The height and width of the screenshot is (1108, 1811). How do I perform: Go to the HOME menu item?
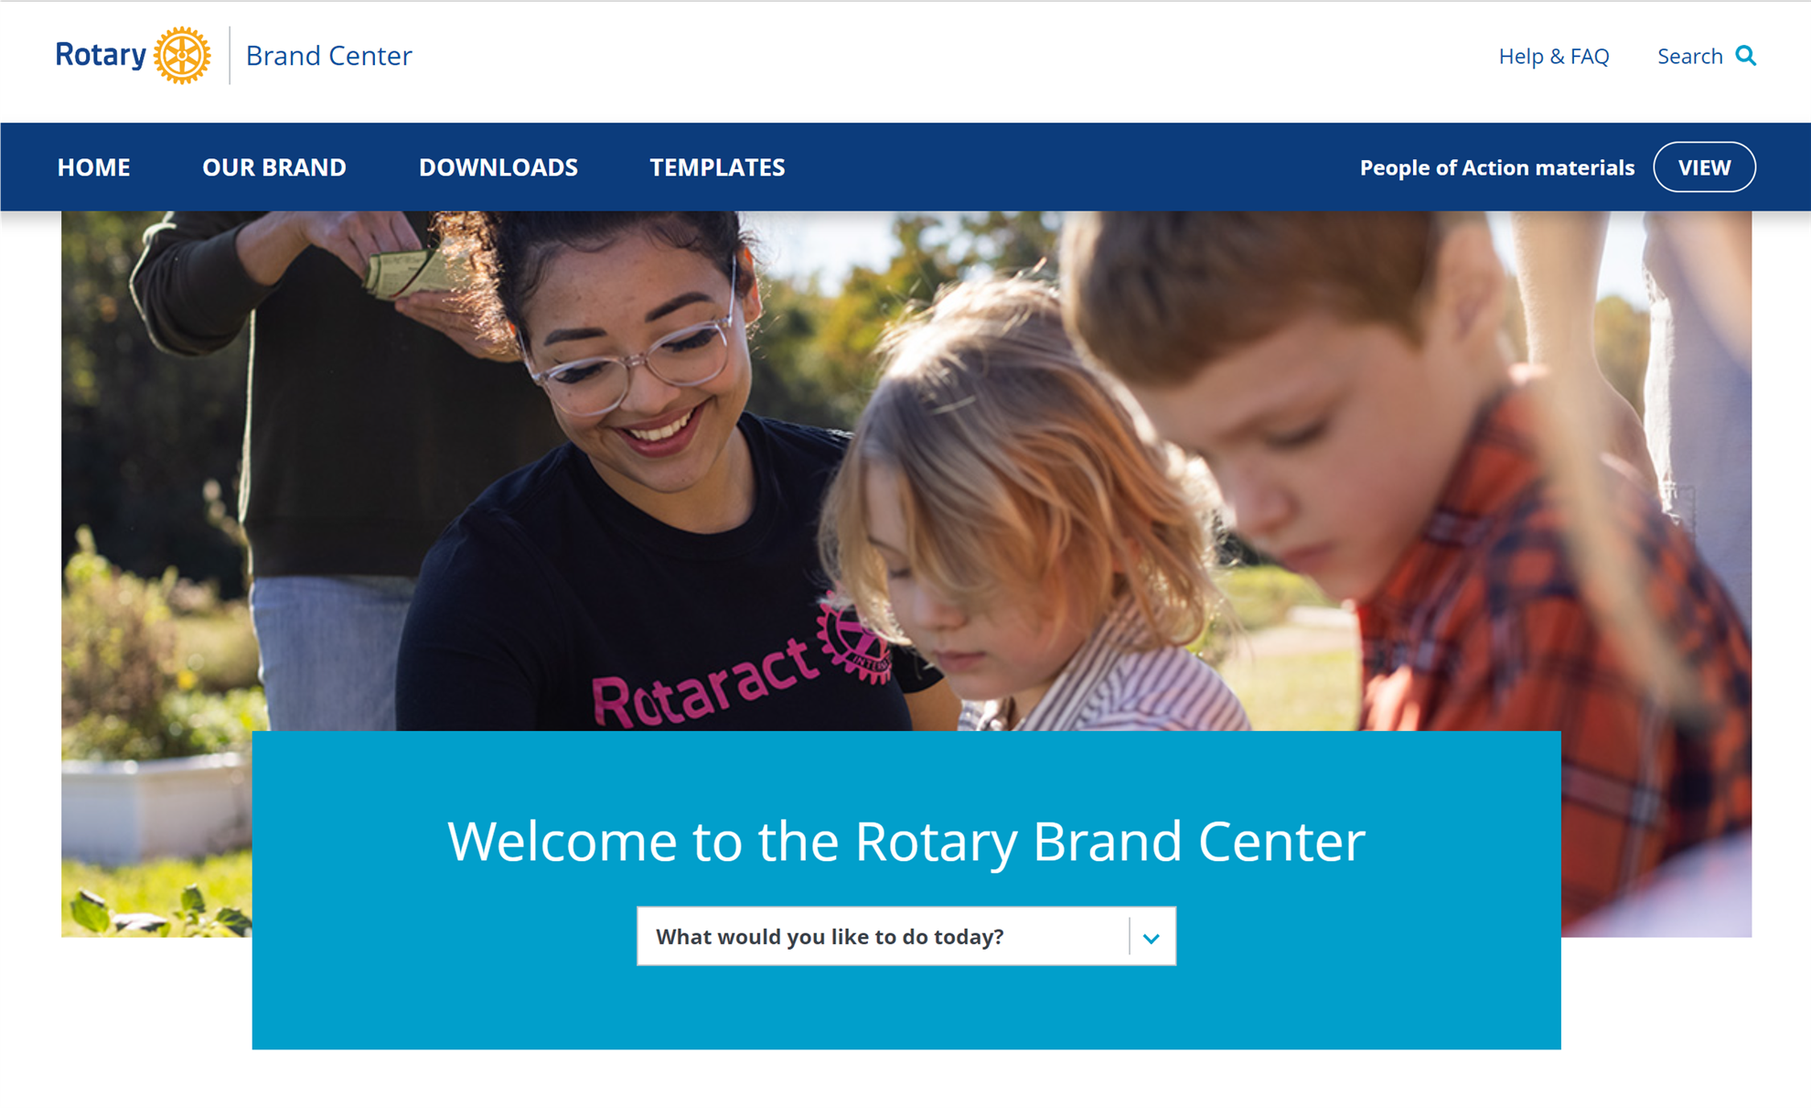93,167
